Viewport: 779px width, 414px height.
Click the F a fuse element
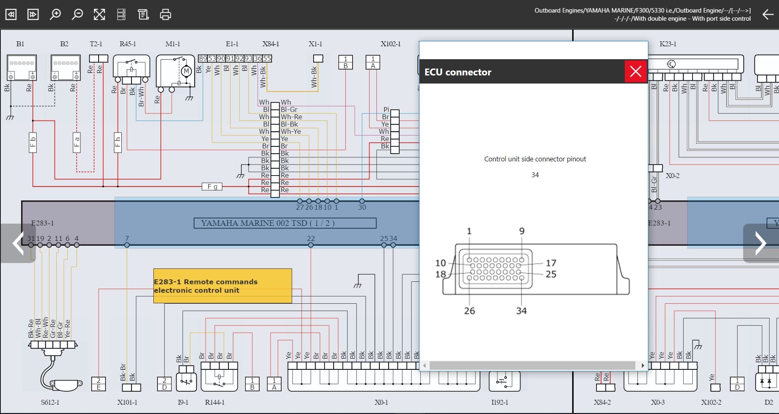tap(77, 142)
